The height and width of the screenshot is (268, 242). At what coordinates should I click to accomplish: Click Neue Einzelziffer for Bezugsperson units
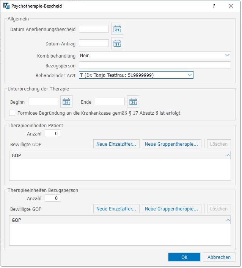[x=116, y=209]
